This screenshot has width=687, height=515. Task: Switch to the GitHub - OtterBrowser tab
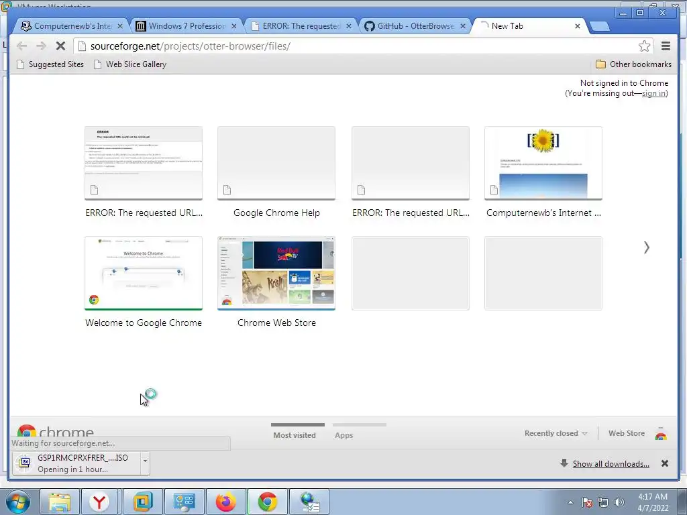tap(415, 26)
